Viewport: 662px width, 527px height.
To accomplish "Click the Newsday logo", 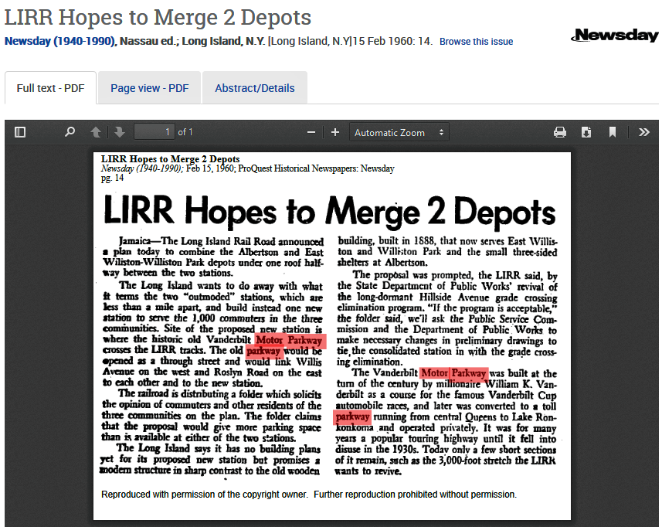I will coord(615,36).
